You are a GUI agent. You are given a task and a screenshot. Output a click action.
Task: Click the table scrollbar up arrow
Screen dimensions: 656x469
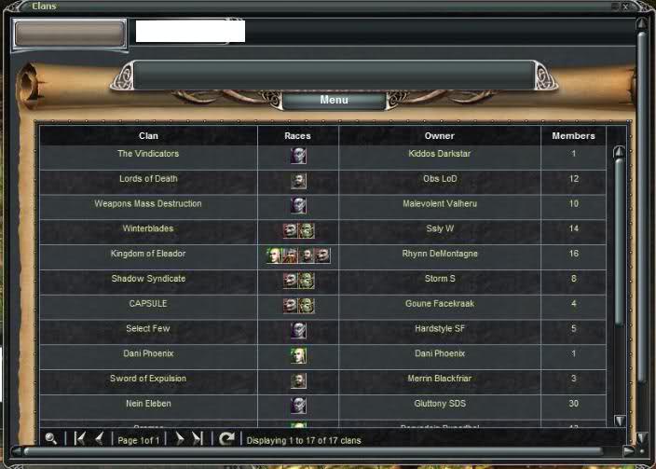(x=620, y=152)
